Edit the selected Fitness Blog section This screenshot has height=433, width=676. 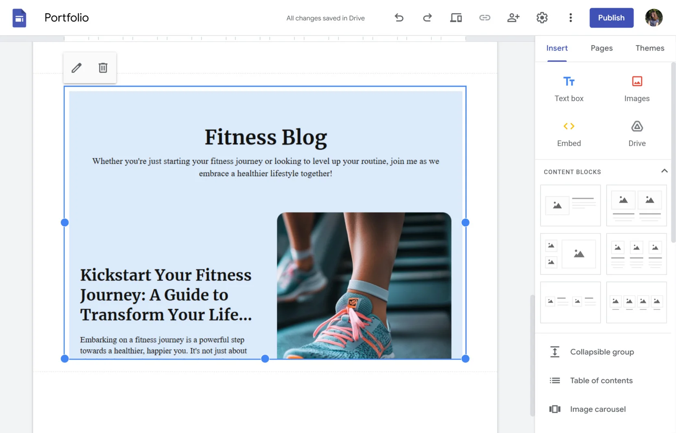[x=77, y=68]
